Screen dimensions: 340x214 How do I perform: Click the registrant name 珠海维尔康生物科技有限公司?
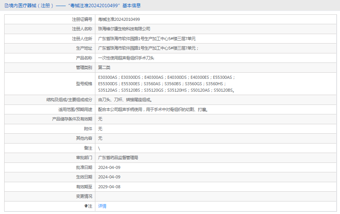tap(124, 29)
